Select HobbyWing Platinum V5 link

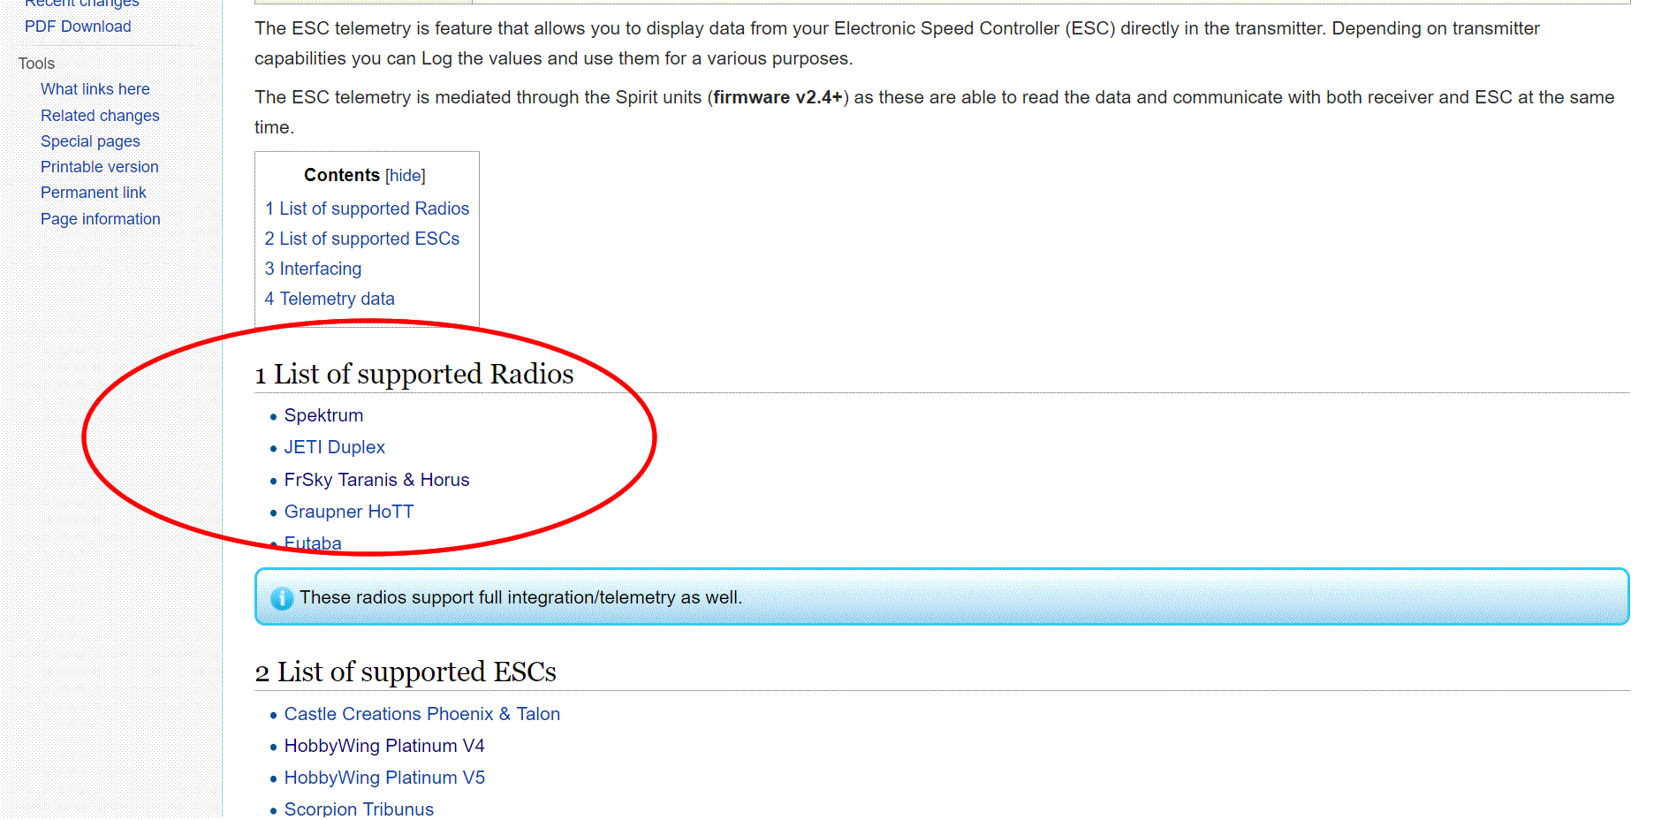[383, 778]
